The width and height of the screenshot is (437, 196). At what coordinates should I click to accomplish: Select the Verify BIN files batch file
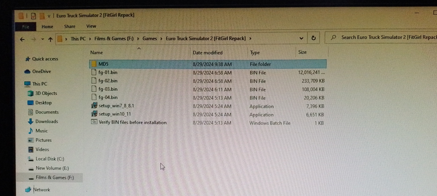click(129, 122)
